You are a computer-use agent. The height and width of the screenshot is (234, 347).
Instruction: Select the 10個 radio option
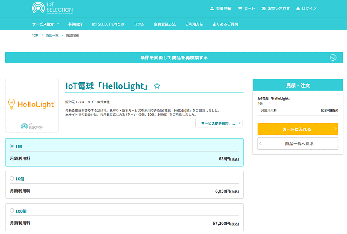coord(12,178)
